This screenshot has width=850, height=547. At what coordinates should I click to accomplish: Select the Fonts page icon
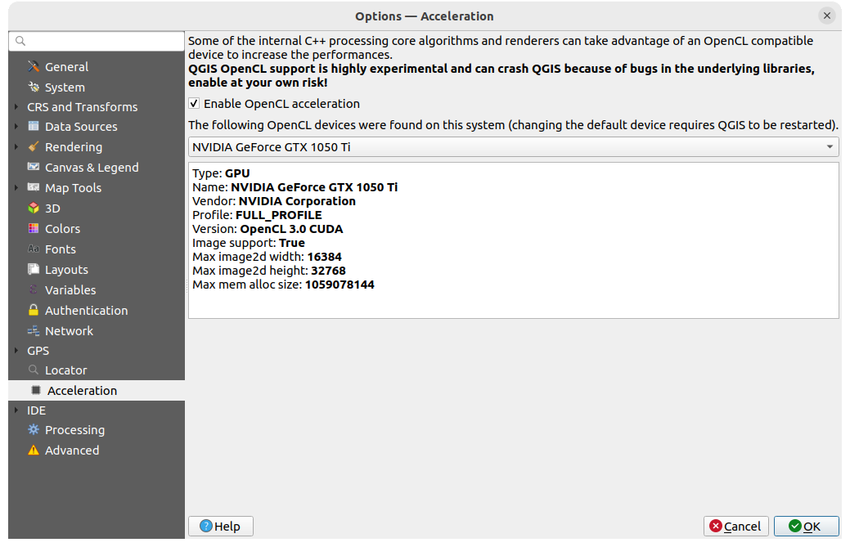[x=34, y=249]
